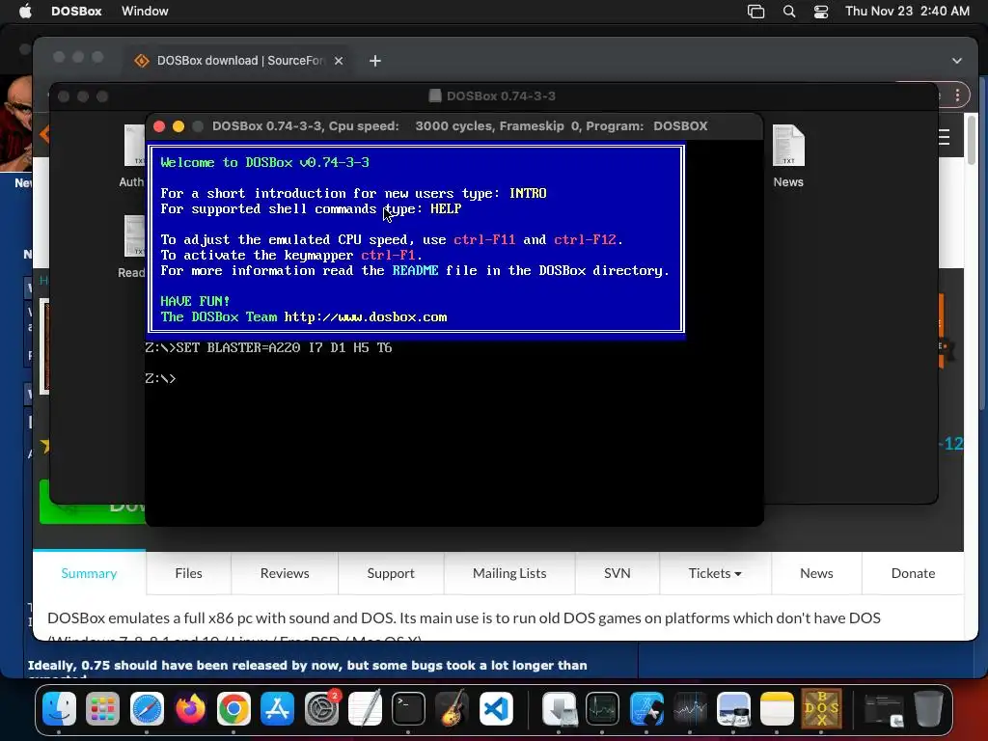988x741 pixels.
Task: Launch Safari from the Dock
Action: coord(147,708)
